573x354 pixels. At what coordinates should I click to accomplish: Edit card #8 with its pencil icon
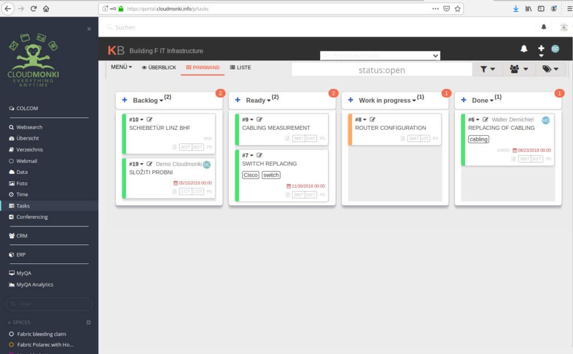(372, 119)
